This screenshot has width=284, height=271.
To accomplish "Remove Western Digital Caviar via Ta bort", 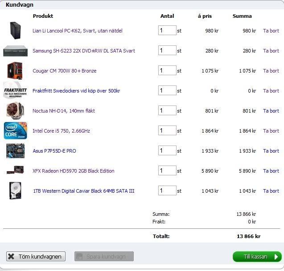I will tap(271, 191).
